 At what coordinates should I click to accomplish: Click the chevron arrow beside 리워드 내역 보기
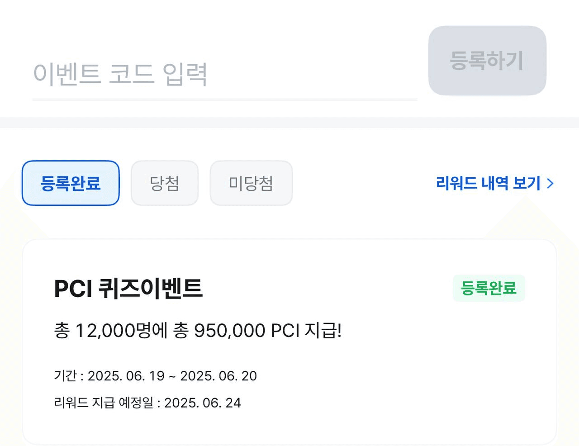(550, 183)
